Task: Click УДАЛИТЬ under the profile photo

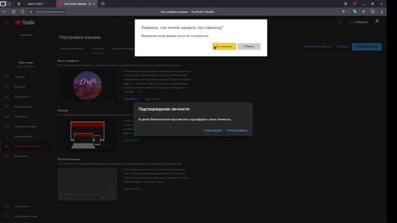Action: (x=152, y=99)
